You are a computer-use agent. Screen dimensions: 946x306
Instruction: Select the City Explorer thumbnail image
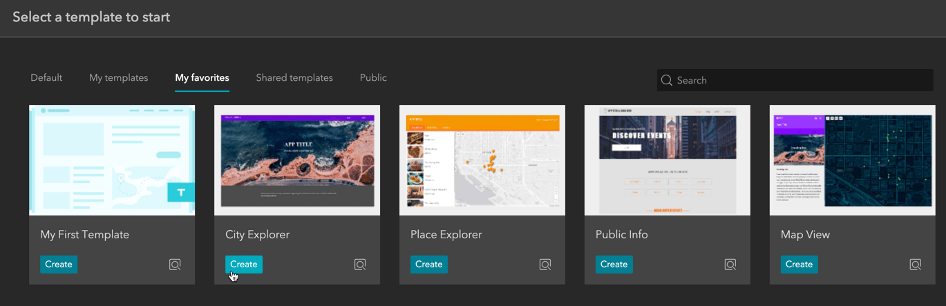(297, 160)
